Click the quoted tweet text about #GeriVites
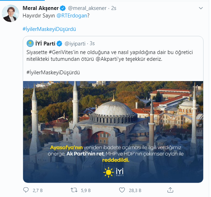 pyautogui.click(x=109, y=55)
